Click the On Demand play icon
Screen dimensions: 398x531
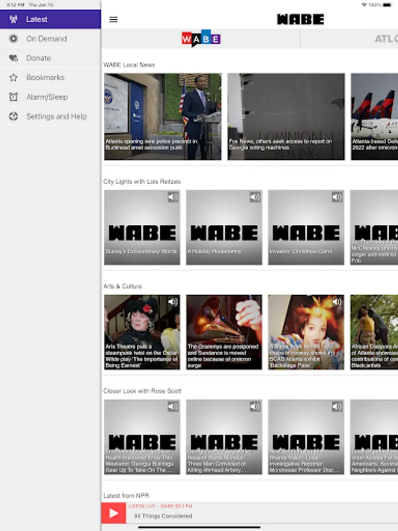tap(13, 39)
